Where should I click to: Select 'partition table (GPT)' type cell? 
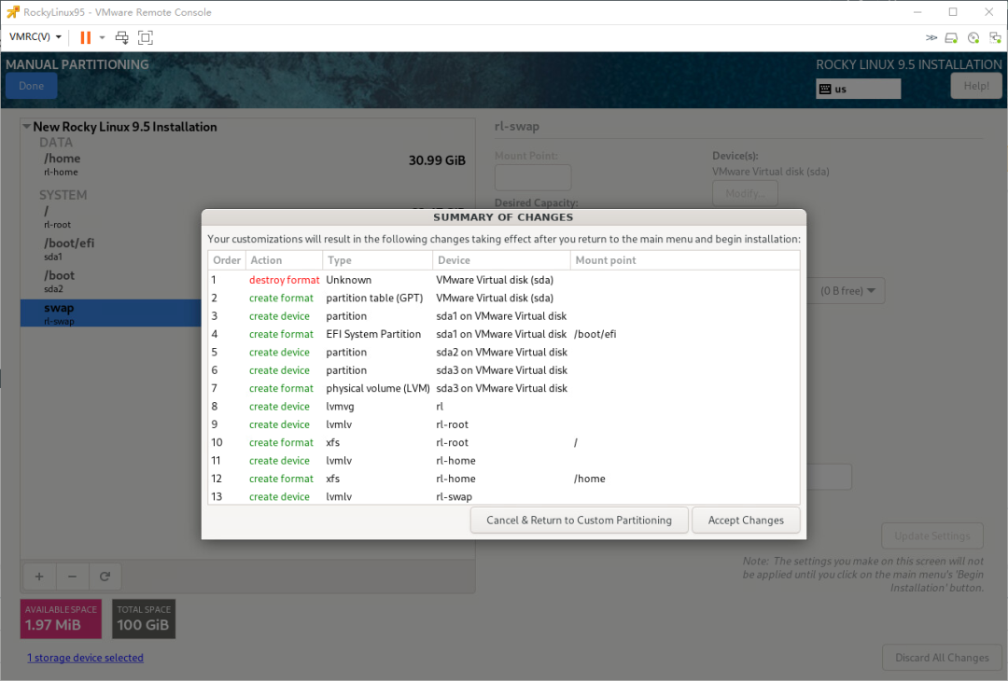(x=374, y=298)
